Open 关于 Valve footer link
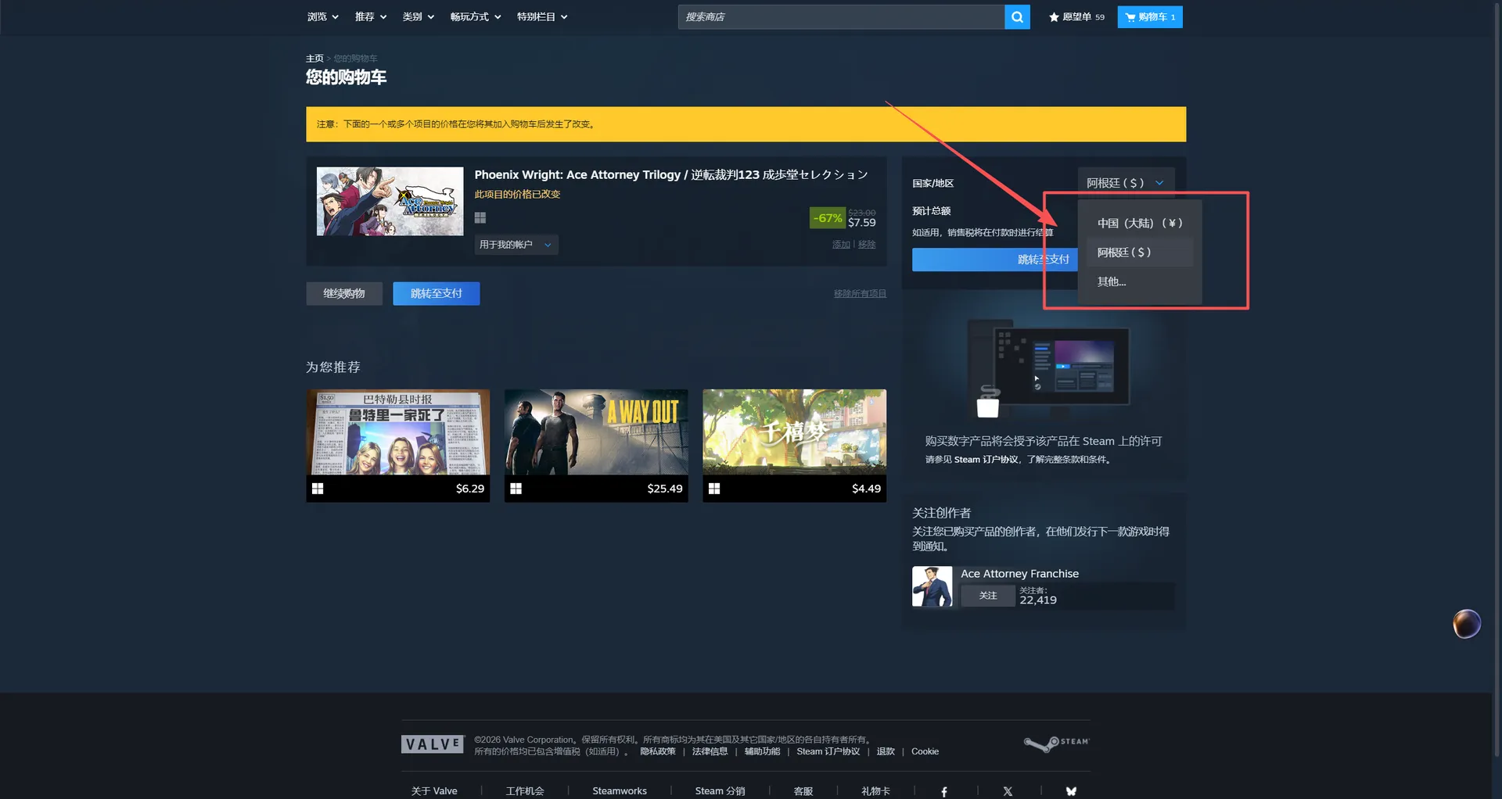The height and width of the screenshot is (799, 1502). coord(434,791)
